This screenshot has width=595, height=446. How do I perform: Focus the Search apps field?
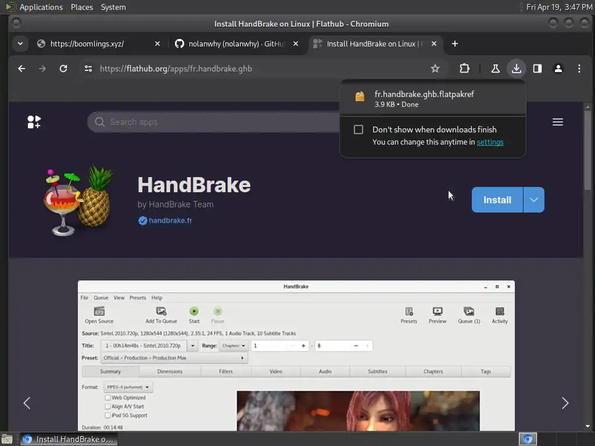pos(214,122)
